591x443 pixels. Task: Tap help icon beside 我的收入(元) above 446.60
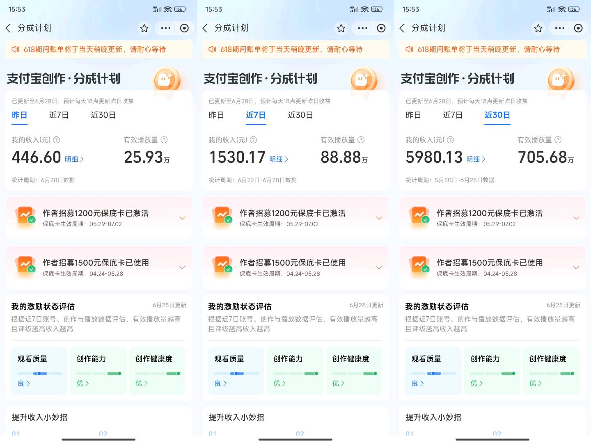tap(57, 140)
